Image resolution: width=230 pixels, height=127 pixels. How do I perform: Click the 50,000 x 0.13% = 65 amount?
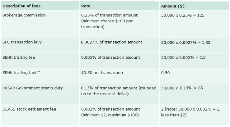pyautogui.click(x=182, y=88)
